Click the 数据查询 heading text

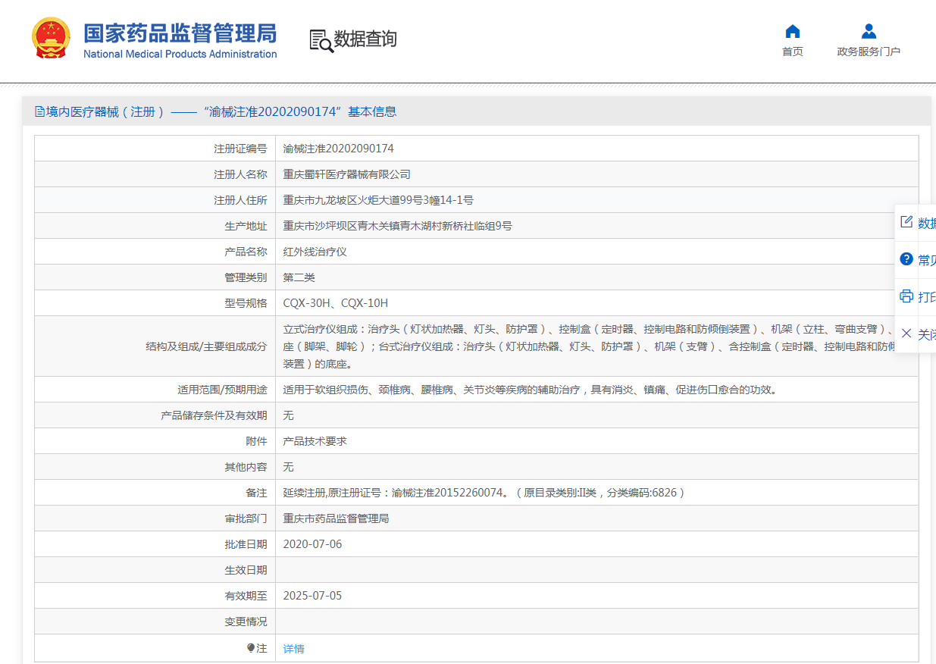coord(365,39)
